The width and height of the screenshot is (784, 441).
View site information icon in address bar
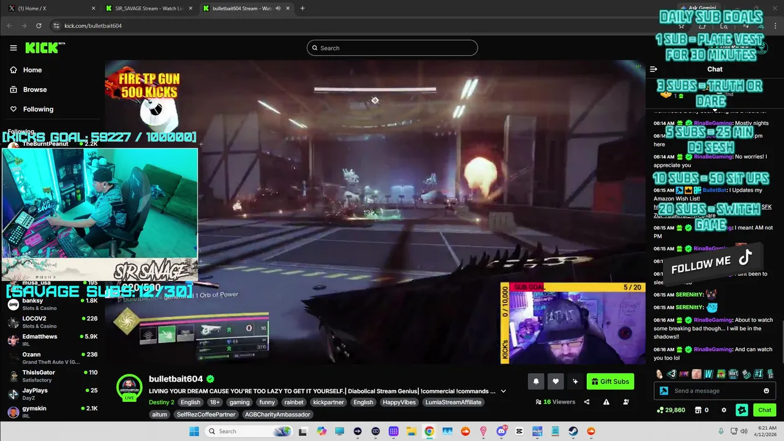56,26
